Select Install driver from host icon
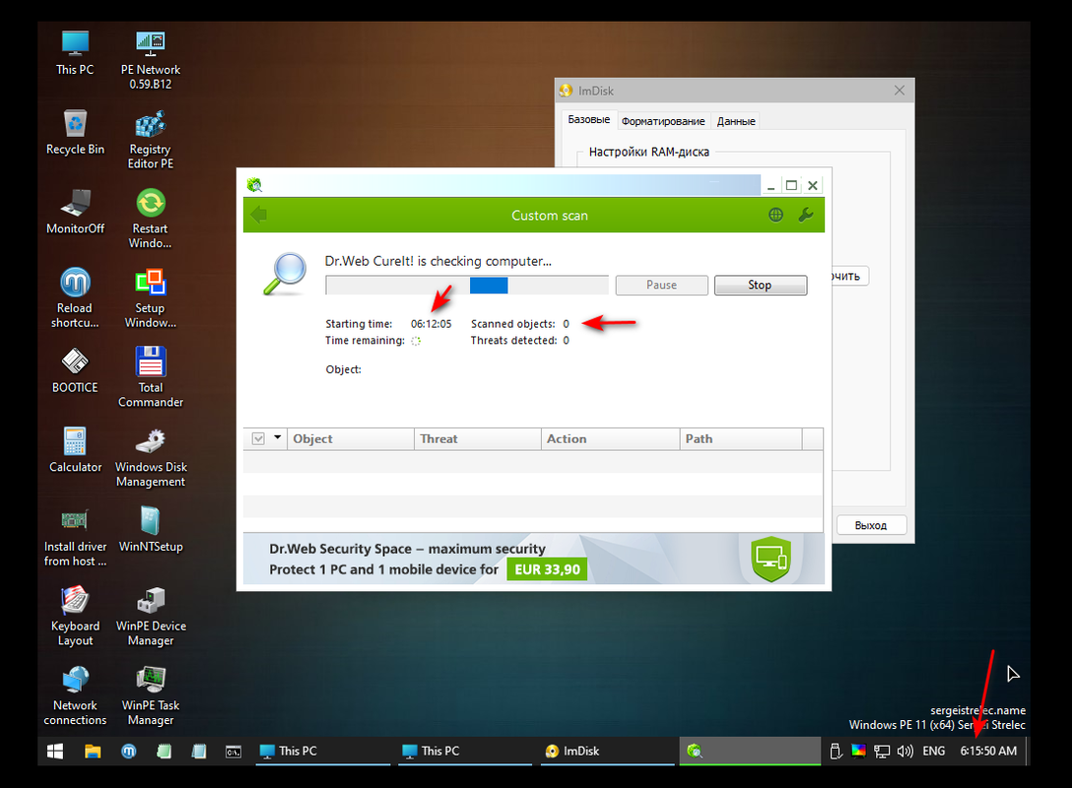 pyautogui.click(x=75, y=537)
